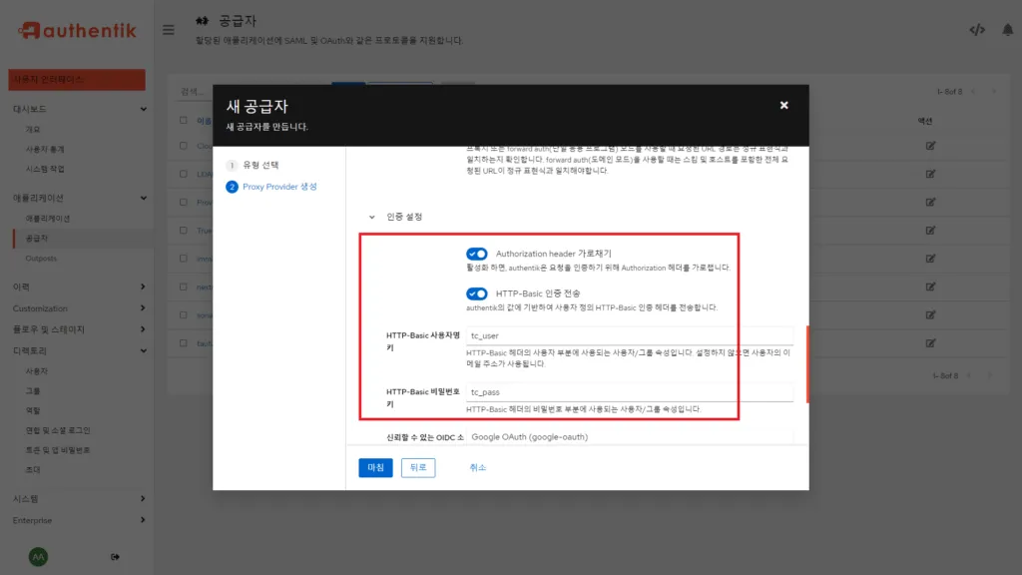This screenshot has width=1022, height=575.
Task: Click the previous page arrow icon
Action: [973, 92]
